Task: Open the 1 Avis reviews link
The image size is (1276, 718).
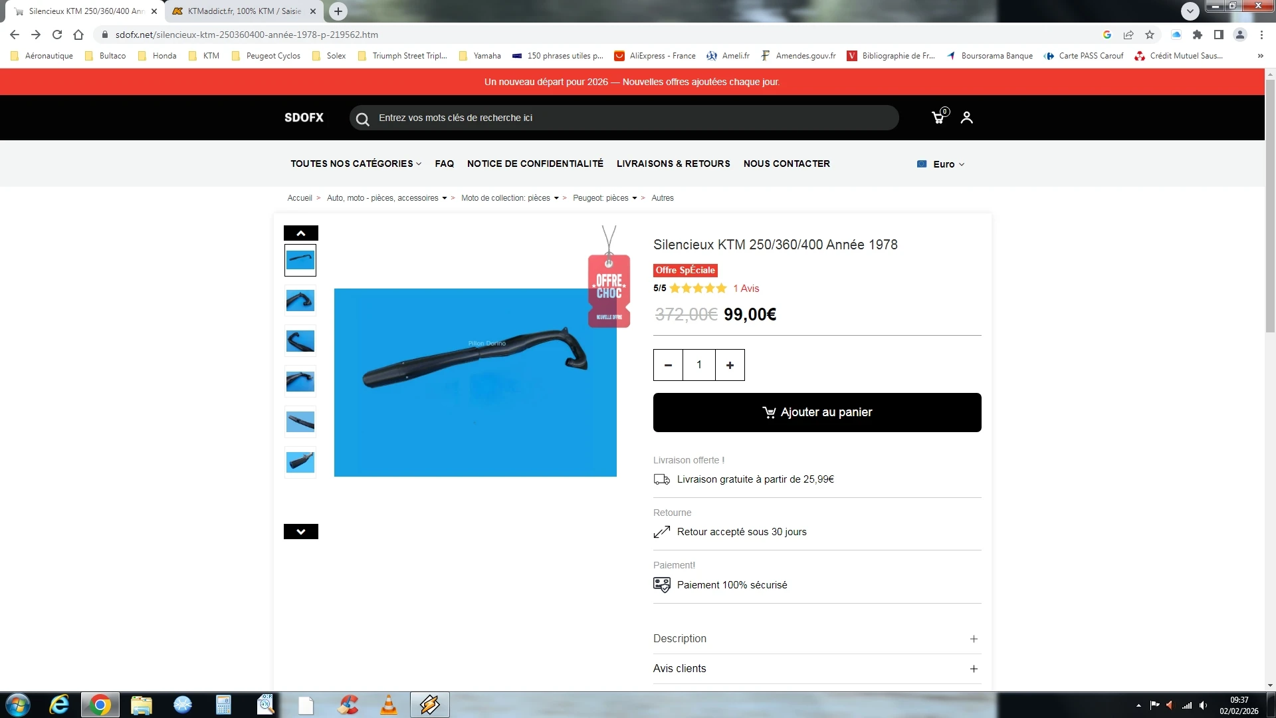Action: click(x=746, y=289)
